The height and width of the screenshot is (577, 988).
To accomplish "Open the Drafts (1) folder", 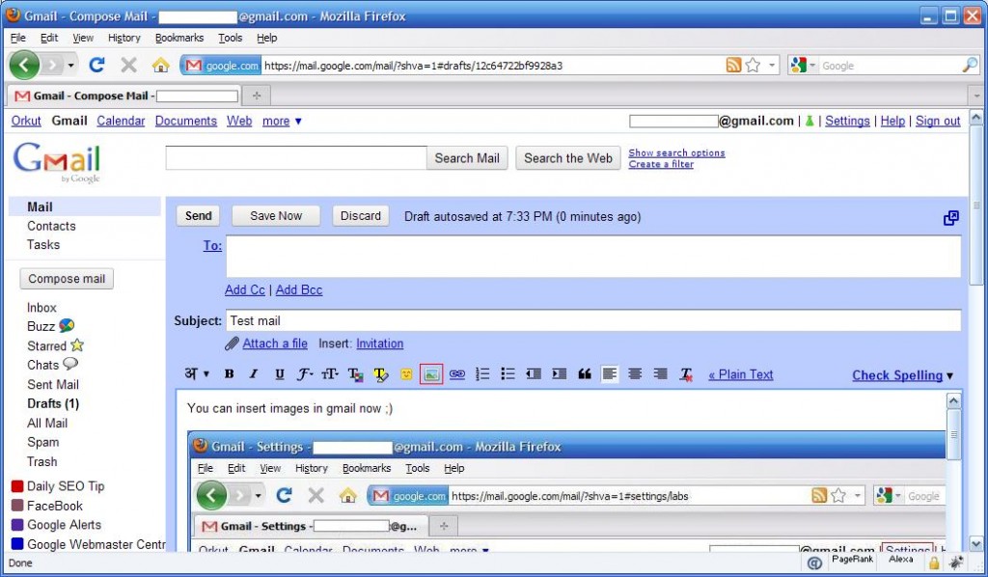I will tap(53, 403).
